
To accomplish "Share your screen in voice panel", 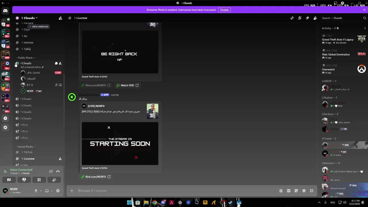I will [24, 180].
